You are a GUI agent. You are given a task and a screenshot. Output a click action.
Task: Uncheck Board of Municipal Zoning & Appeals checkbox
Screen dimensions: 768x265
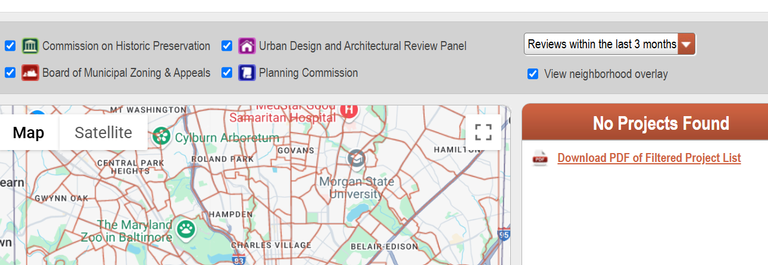coord(10,73)
